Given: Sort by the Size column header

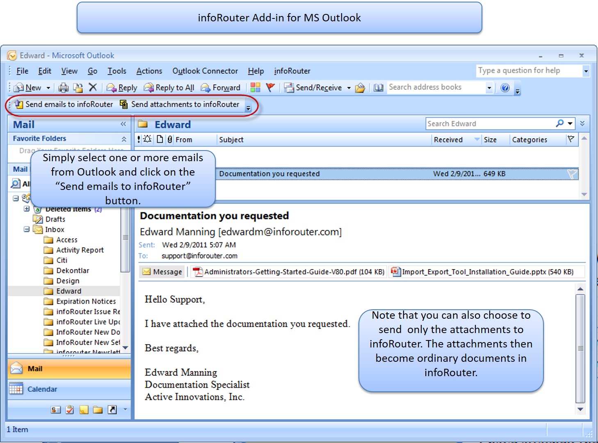Looking at the screenshot, I should [x=495, y=139].
